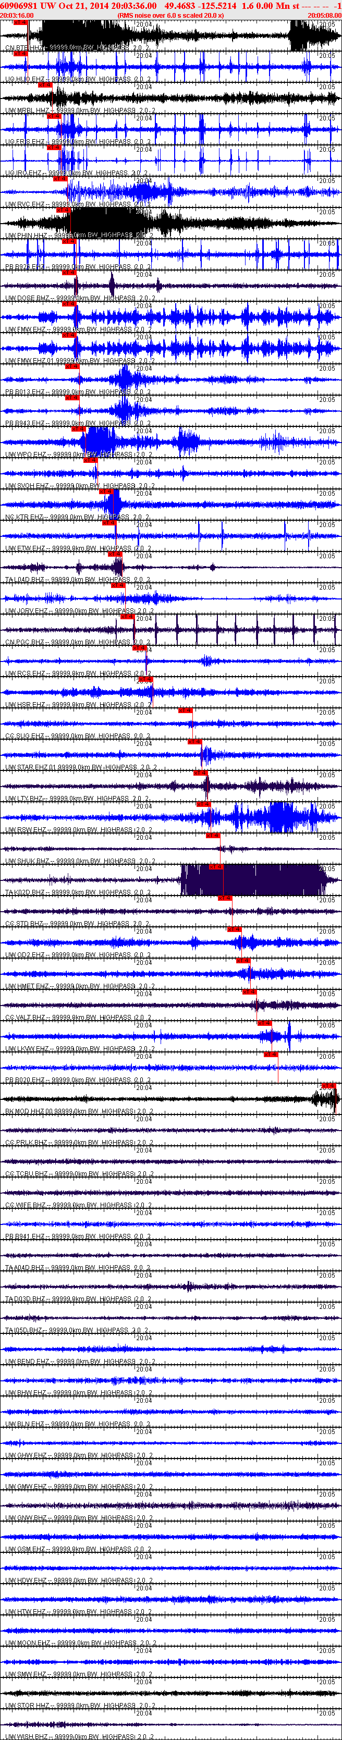Click the red pick marker on UW.WPO trace

pyautogui.click(x=78, y=429)
